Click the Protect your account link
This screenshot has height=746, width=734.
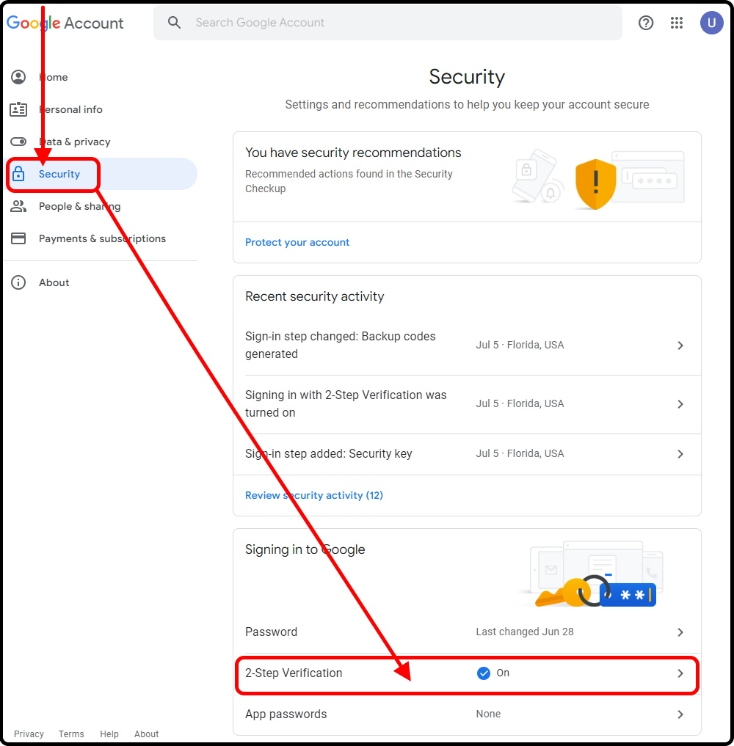(x=297, y=242)
